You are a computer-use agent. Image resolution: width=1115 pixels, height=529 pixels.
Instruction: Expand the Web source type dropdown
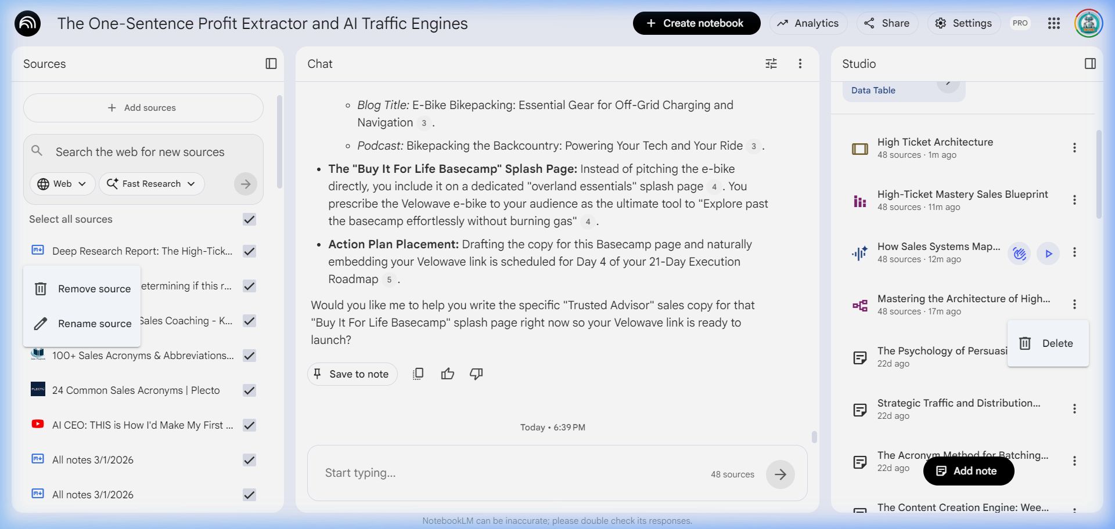62,184
